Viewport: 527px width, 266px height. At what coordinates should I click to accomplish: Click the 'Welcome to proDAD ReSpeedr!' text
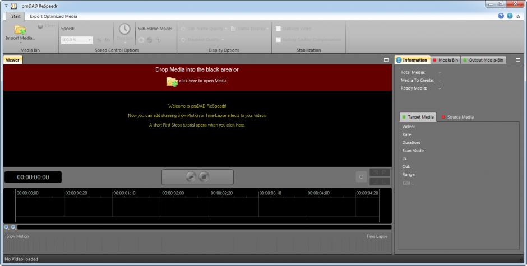tap(197, 106)
